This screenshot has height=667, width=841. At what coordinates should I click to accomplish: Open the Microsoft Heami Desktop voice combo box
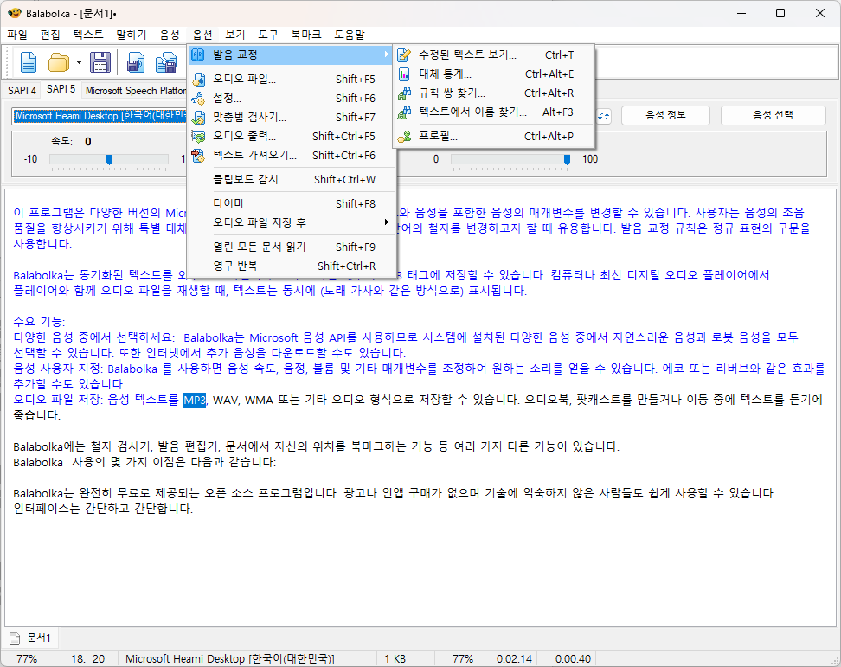100,116
